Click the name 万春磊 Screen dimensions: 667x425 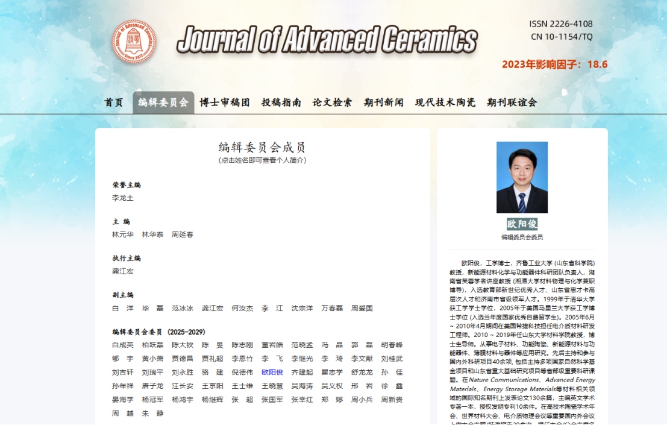point(332,309)
